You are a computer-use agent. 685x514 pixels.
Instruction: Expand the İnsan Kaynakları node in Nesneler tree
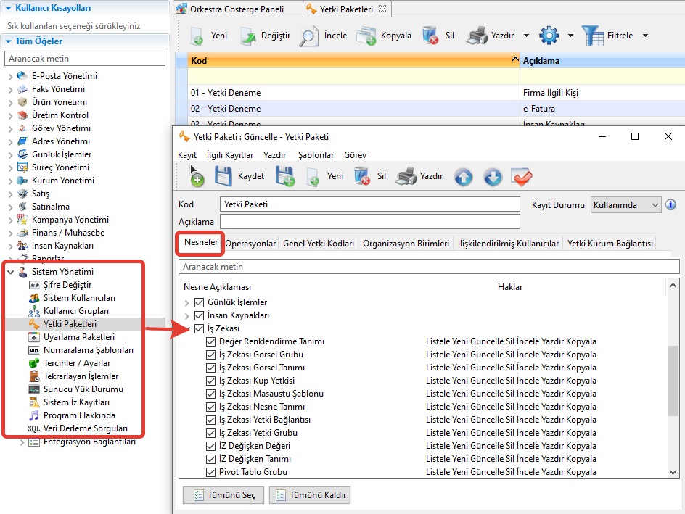point(187,316)
